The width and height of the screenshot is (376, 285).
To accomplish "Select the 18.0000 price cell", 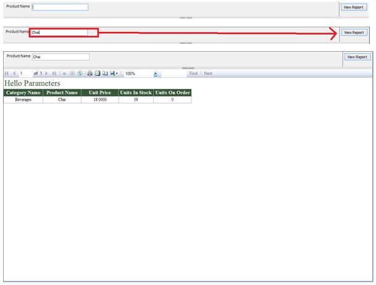I will (100, 100).
